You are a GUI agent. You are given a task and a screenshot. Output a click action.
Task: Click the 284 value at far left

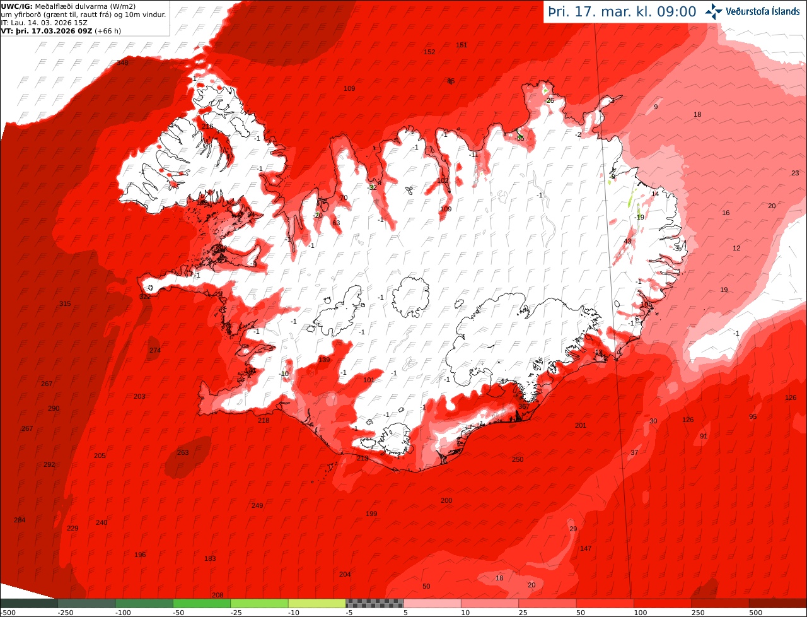(x=20, y=520)
